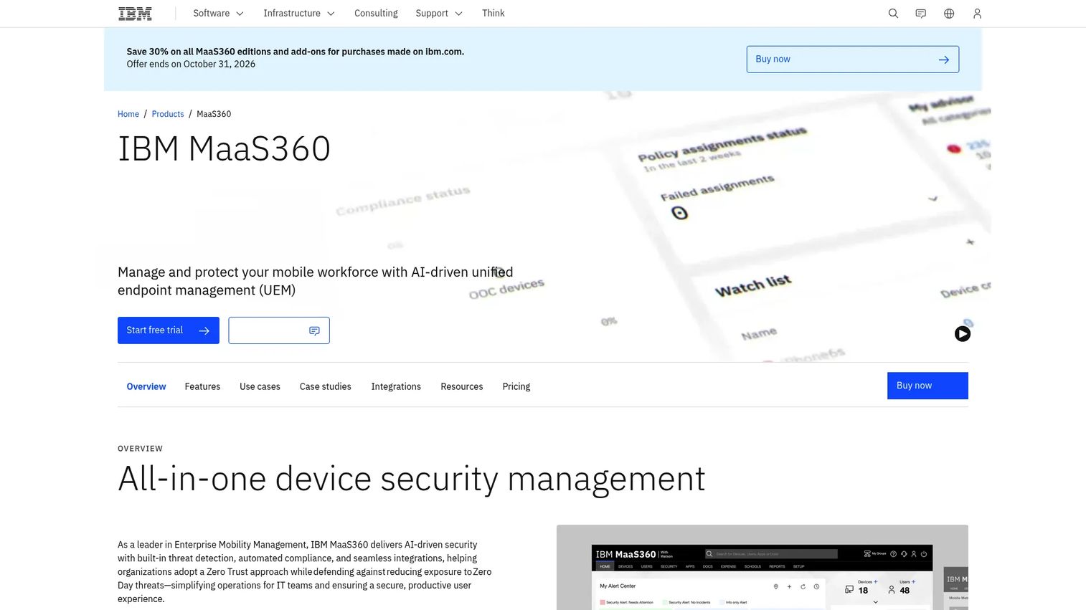Open the Consulting menu item
Screen dimensions: 1086x610
[x=376, y=14]
